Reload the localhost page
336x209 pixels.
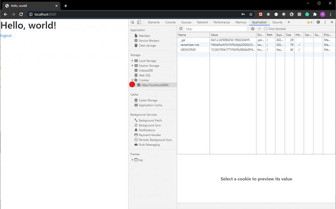21,15
